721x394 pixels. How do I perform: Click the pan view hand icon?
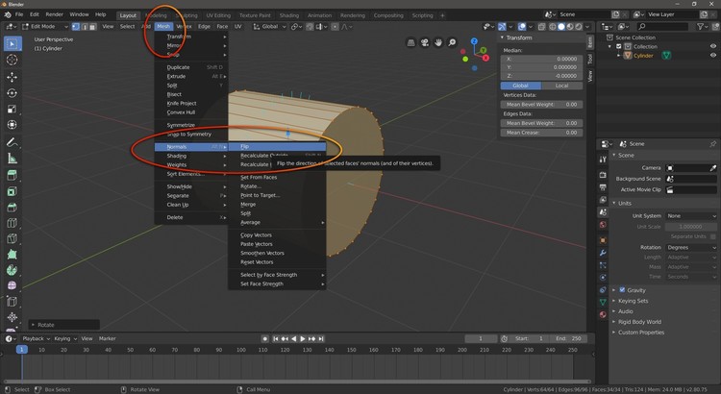pos(438,42)
